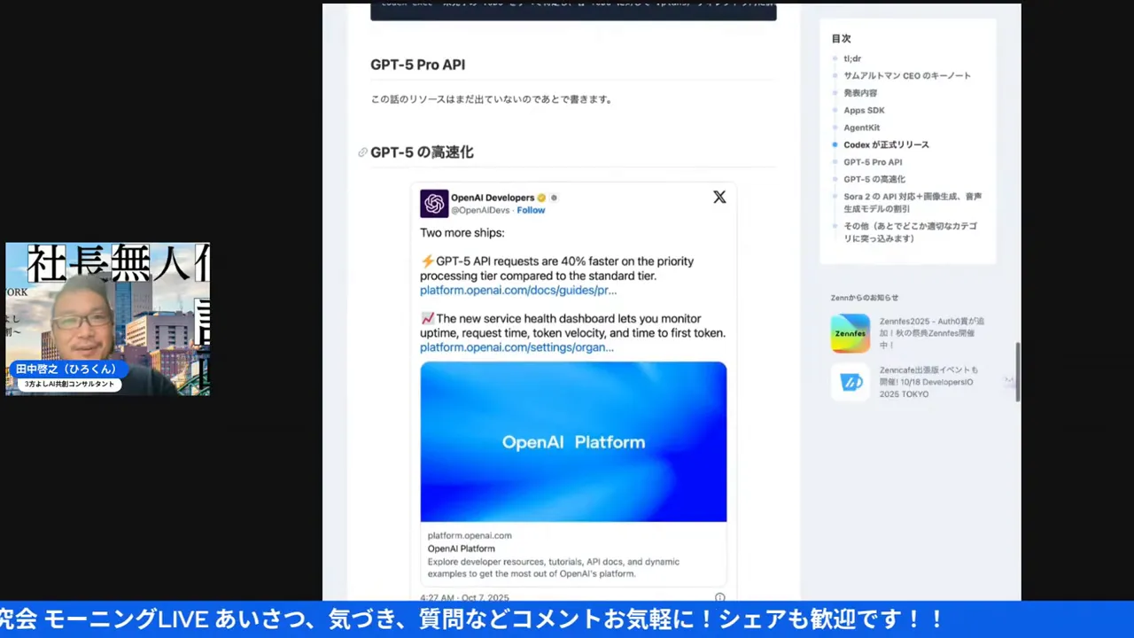Click the dark code block above GPT-5 Pro API
Screen dimensions: 1134x638
point(573,11)
